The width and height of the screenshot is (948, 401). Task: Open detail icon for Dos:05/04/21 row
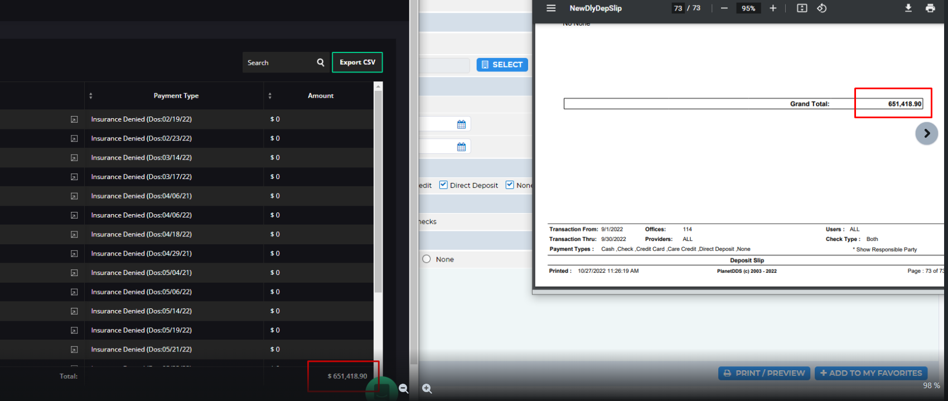point(74,273)
